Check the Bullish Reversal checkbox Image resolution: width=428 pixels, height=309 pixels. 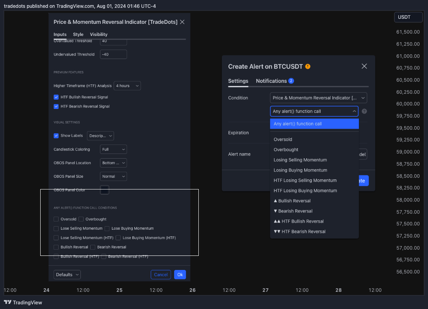(56, 247)
